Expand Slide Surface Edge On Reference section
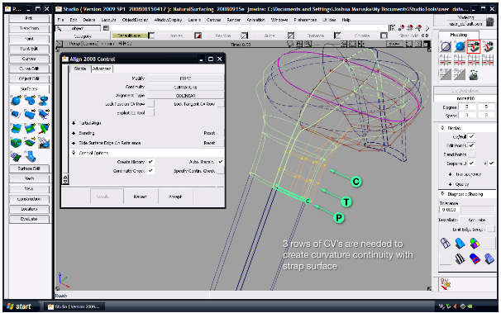Screen dimensions: 501x313 tap(74, 143)
